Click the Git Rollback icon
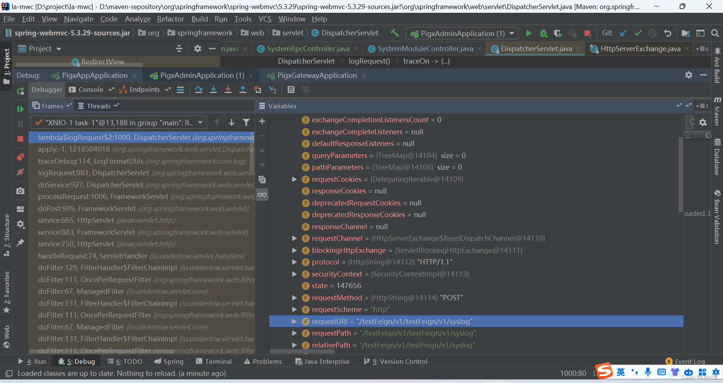The image size is (723, 383). tap(667, 33)
